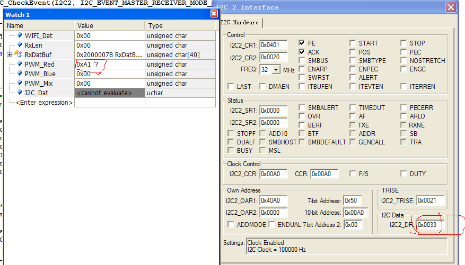Click the 7-bit Address field
The width and height of the screenshot is (465, 265).
tap(353, 200)
